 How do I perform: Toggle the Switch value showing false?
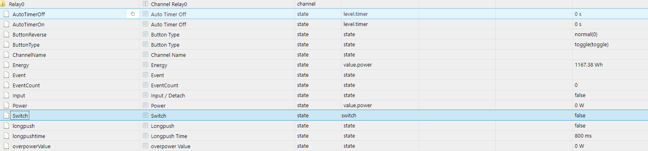coord(580,115)
